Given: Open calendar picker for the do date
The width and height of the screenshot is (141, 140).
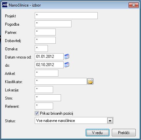Looking at the screenshot, I should (x=67, y=65).
